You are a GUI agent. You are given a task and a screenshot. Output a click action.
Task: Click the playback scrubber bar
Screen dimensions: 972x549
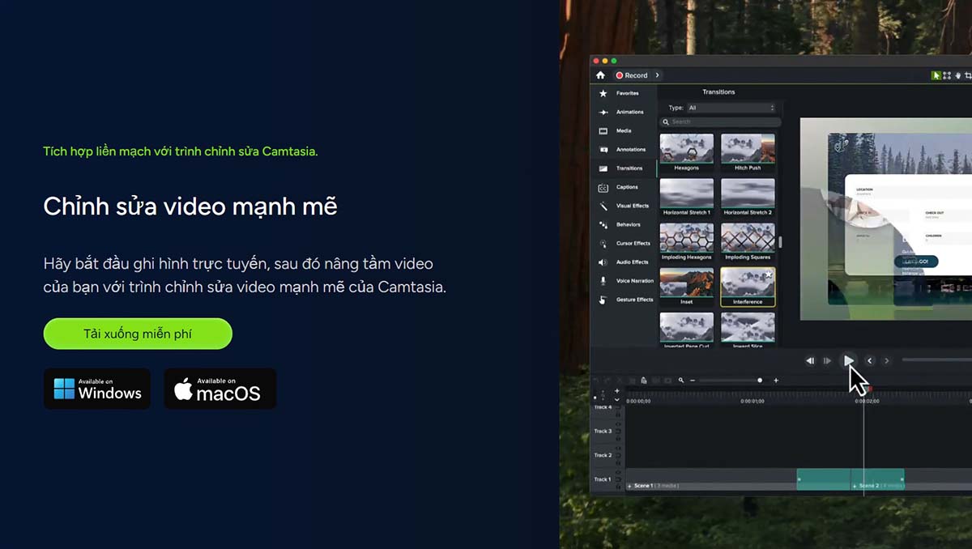point(936,360)
